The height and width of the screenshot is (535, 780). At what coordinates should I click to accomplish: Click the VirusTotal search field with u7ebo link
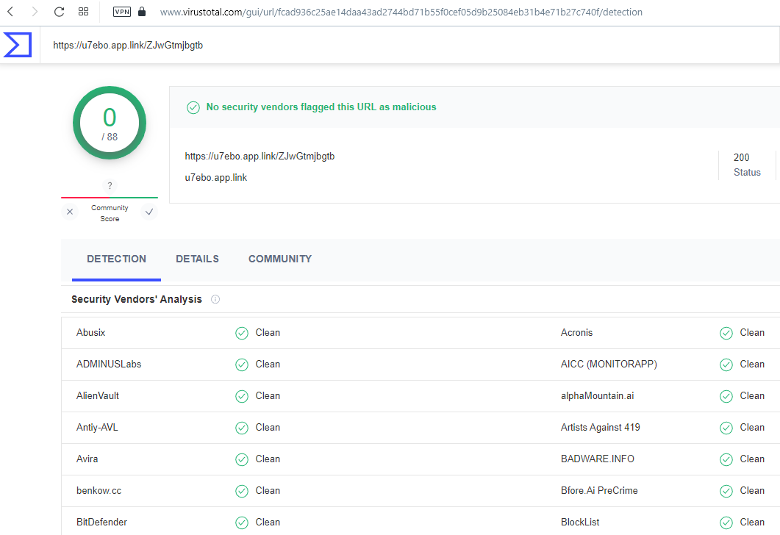pos(410,46)
